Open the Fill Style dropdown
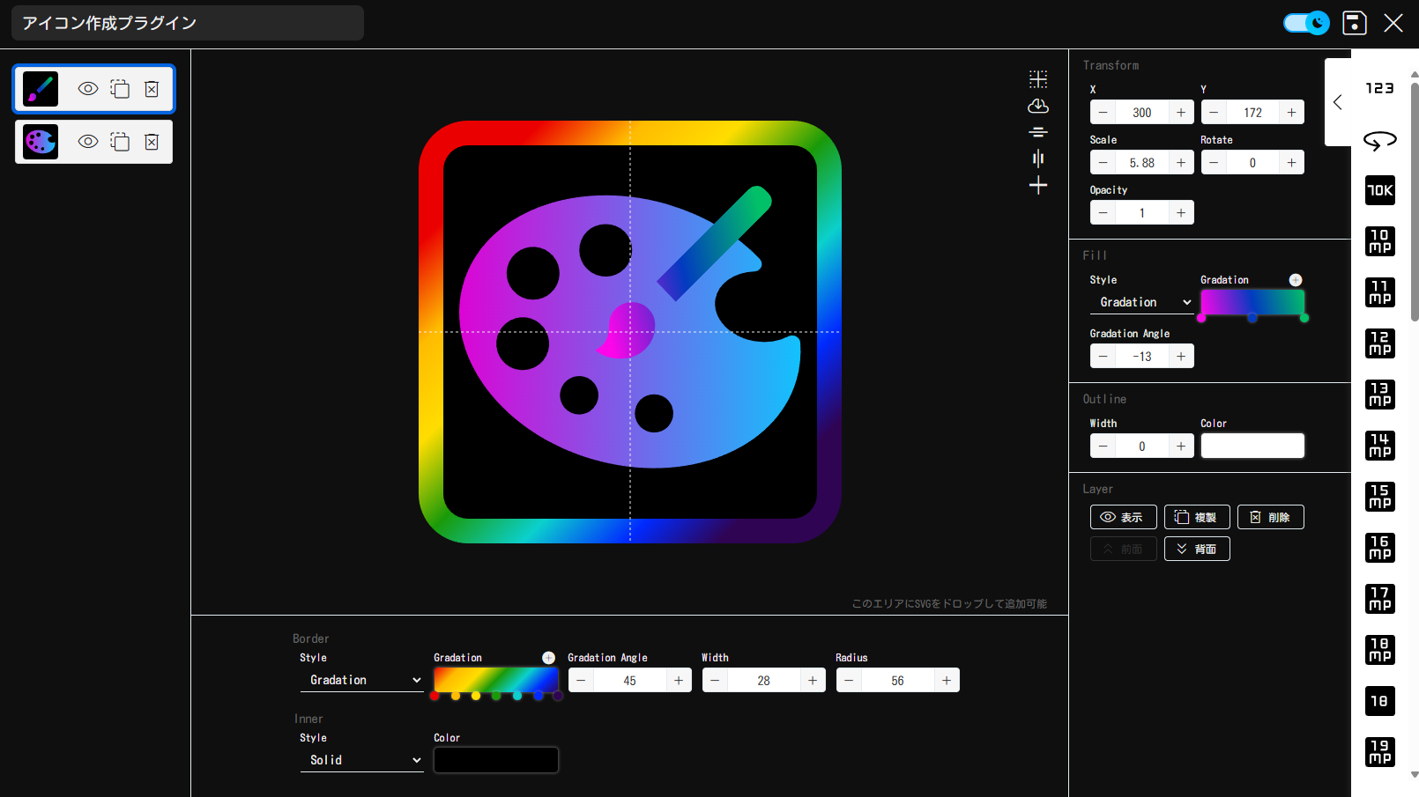 [1141, 302]
